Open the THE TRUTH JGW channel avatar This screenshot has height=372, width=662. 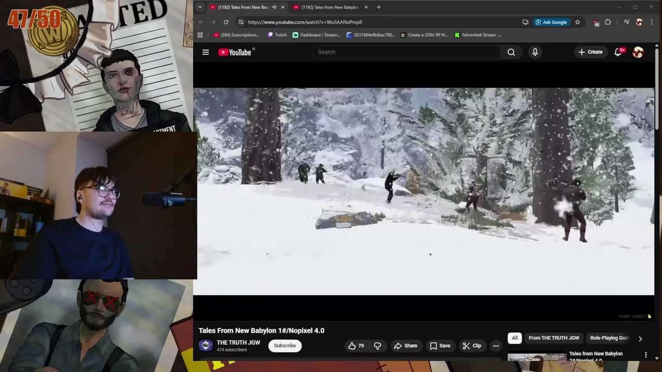[206, 346]
